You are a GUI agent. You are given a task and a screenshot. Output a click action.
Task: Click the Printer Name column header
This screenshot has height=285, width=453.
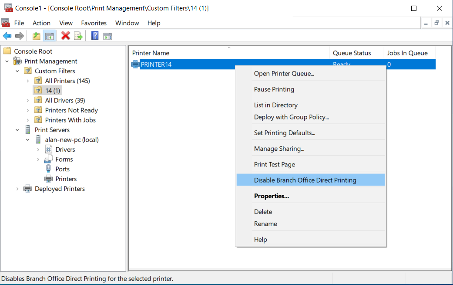(x=229, y=53)
